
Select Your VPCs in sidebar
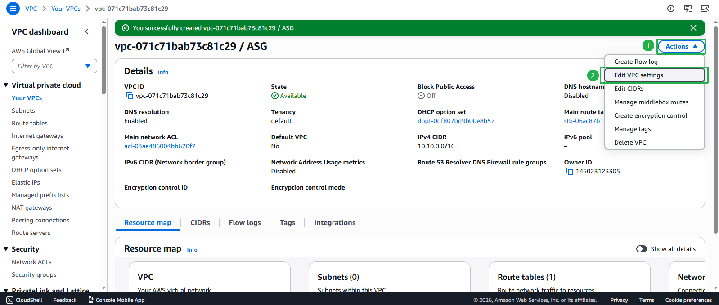pos(27,98)
